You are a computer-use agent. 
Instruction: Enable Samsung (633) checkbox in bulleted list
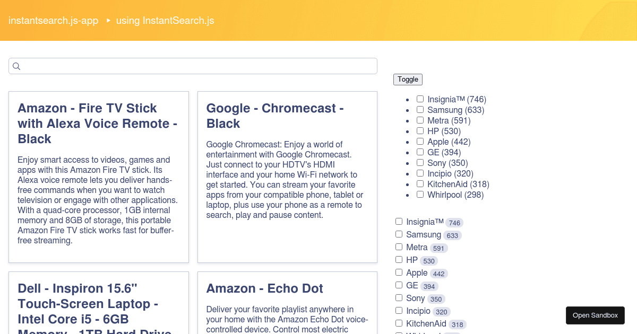pos(420,110)
